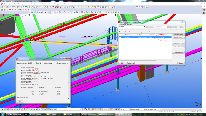Click the Равно condition cell
The image size is (206, 116).
click(x=151, y=37)
